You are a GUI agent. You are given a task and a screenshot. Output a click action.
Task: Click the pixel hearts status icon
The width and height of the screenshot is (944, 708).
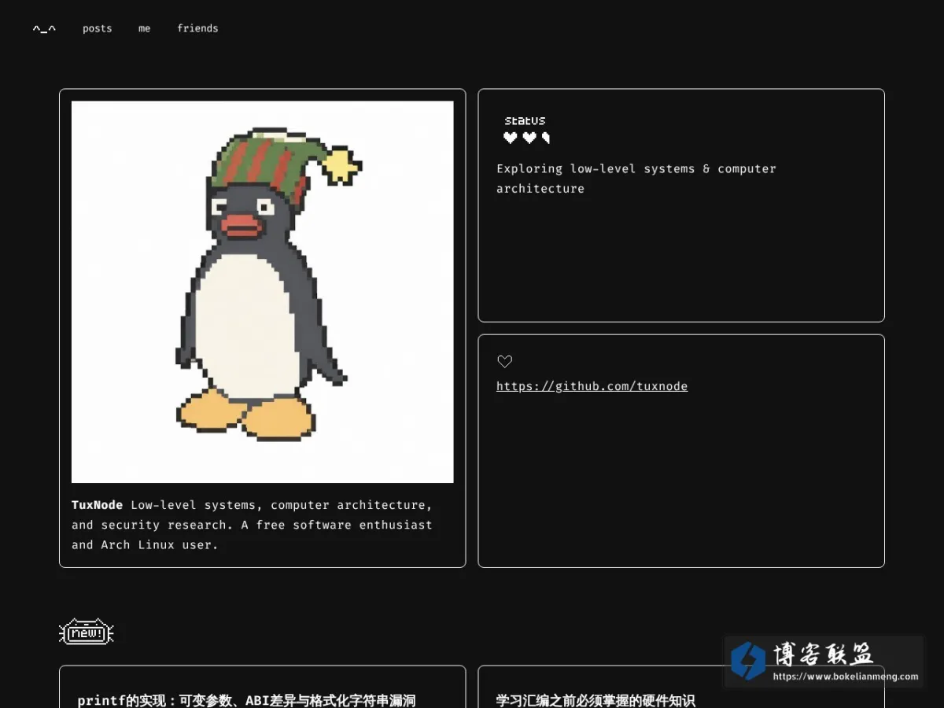point(526,138)
